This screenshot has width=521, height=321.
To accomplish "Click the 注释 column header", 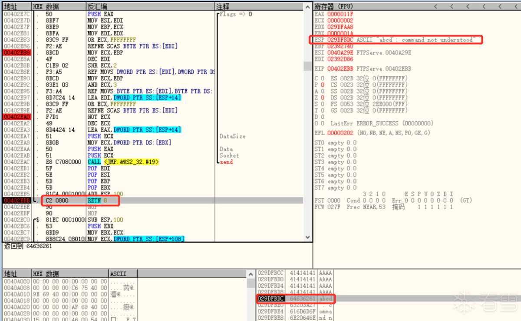I will click(x=260, y=6).
